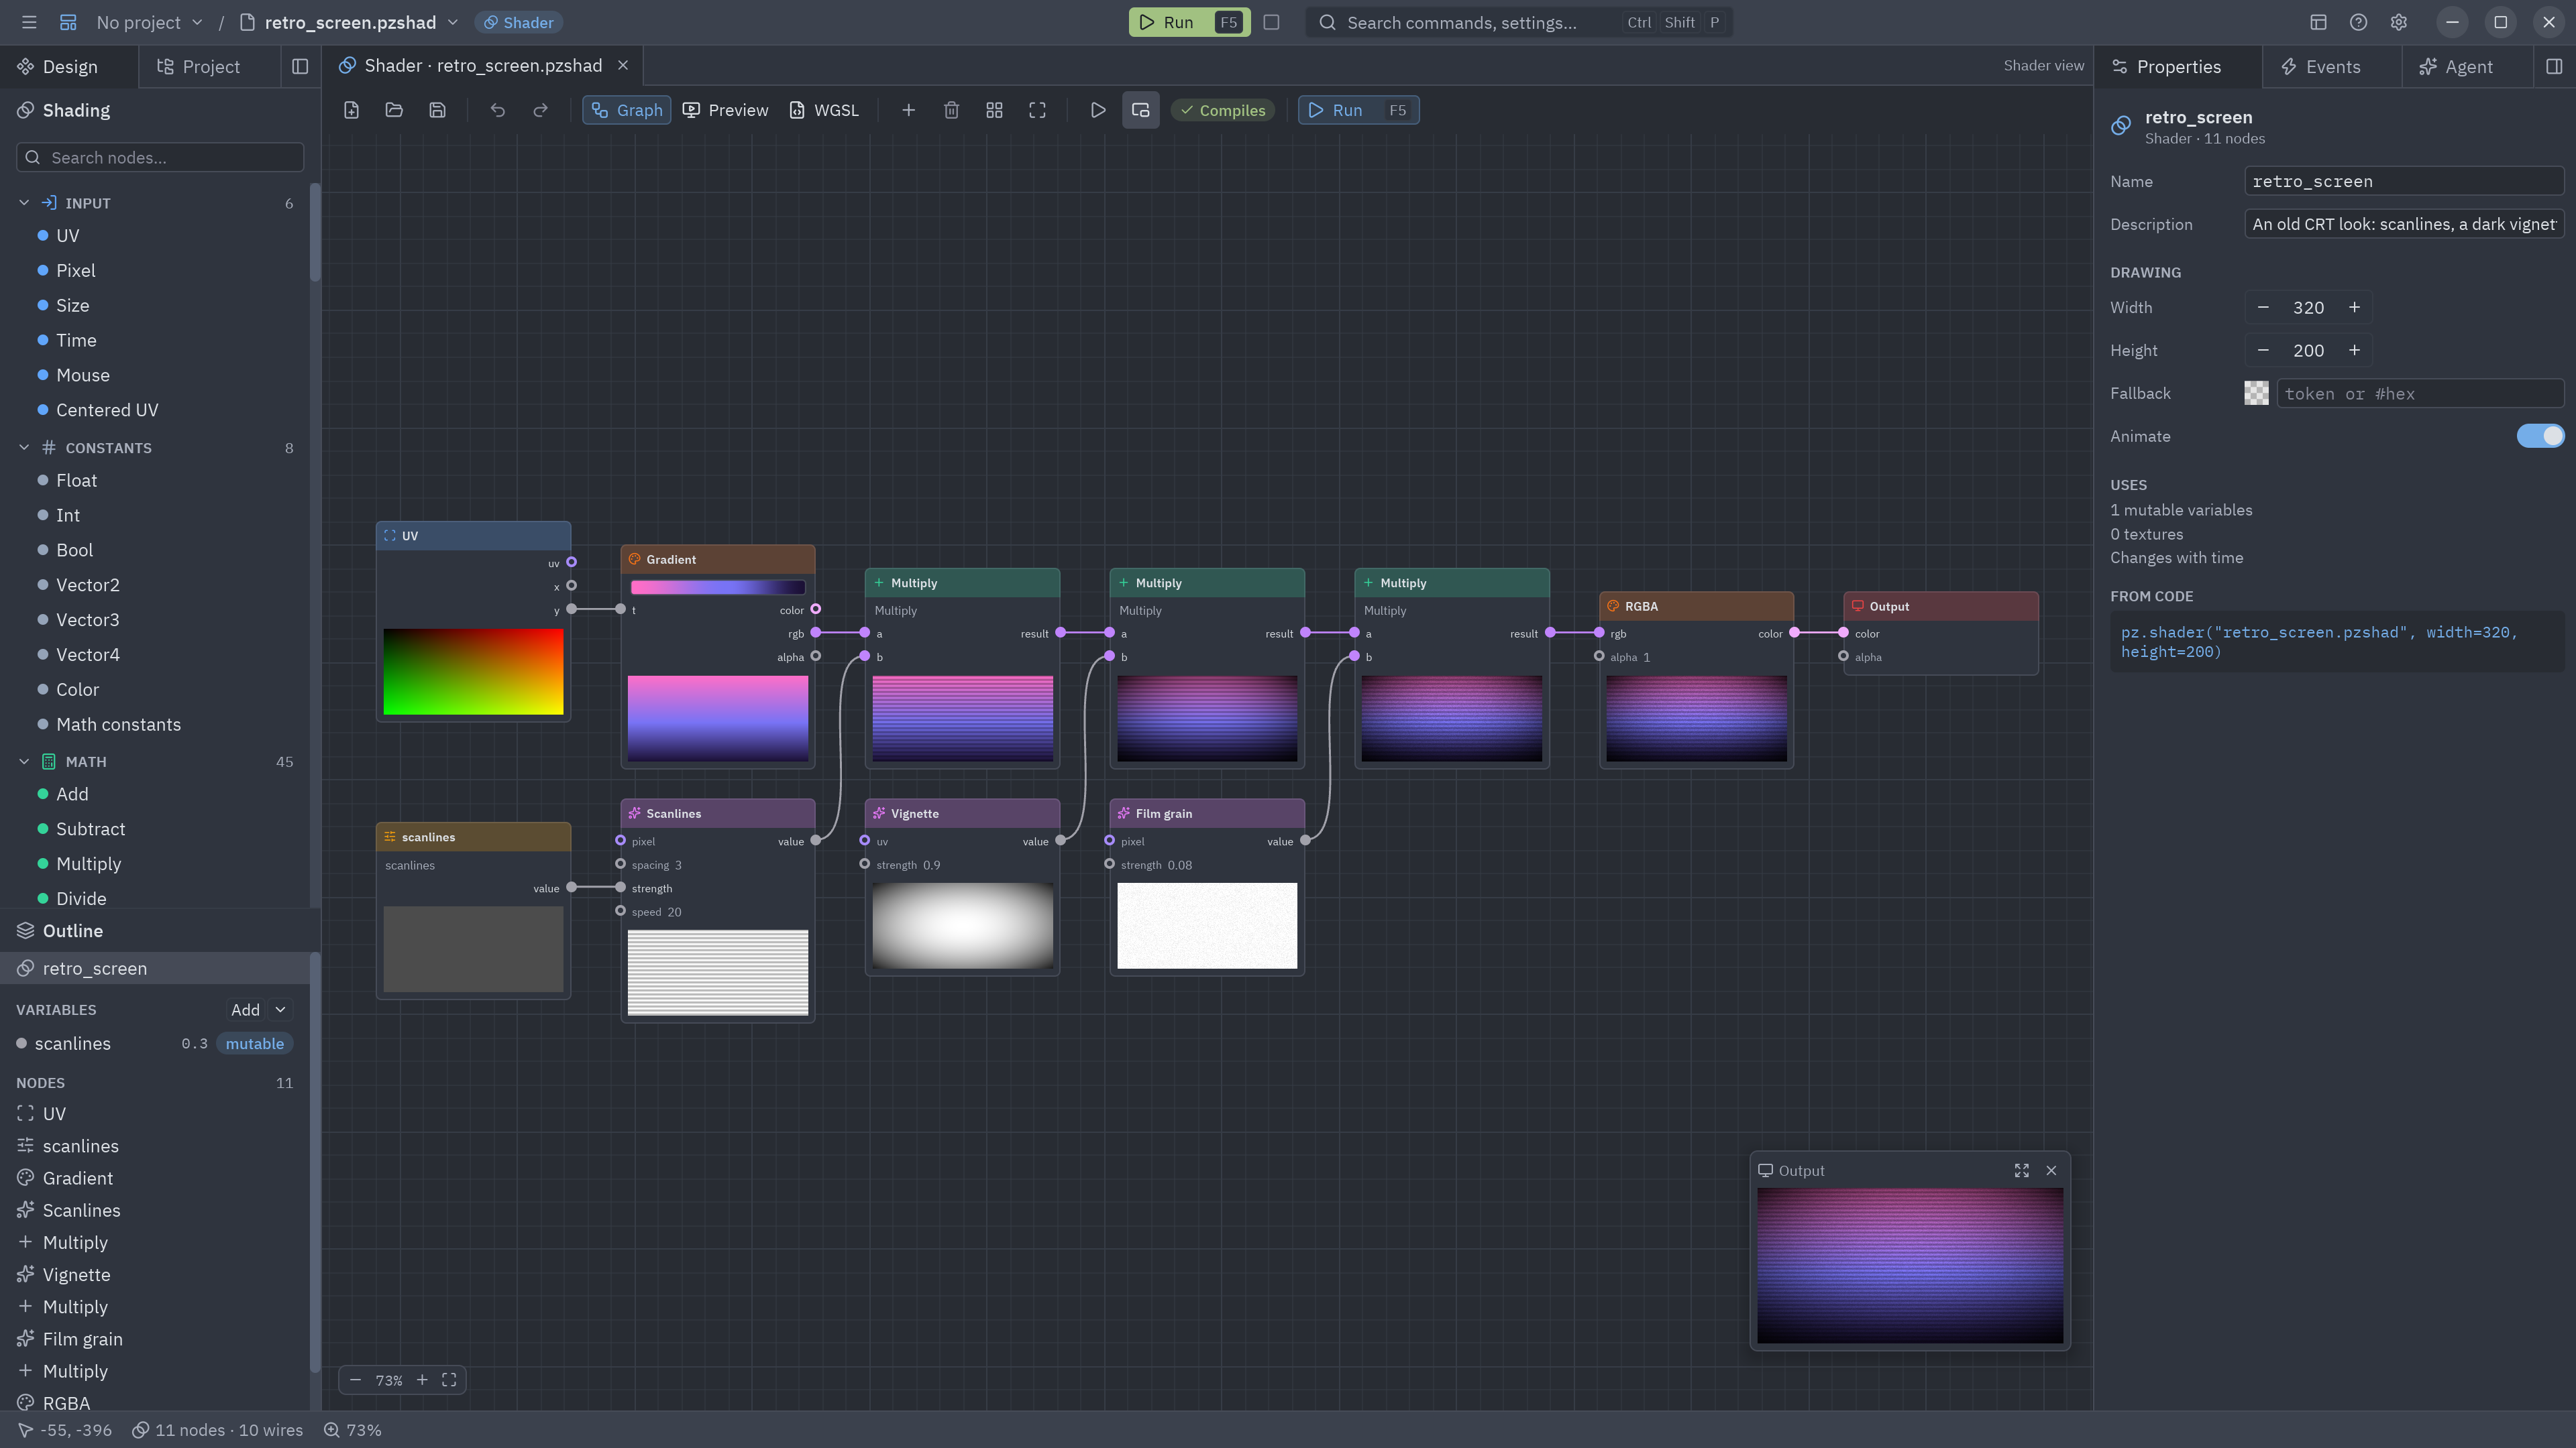Increase the Width value with plus

tap(2354, 307)
